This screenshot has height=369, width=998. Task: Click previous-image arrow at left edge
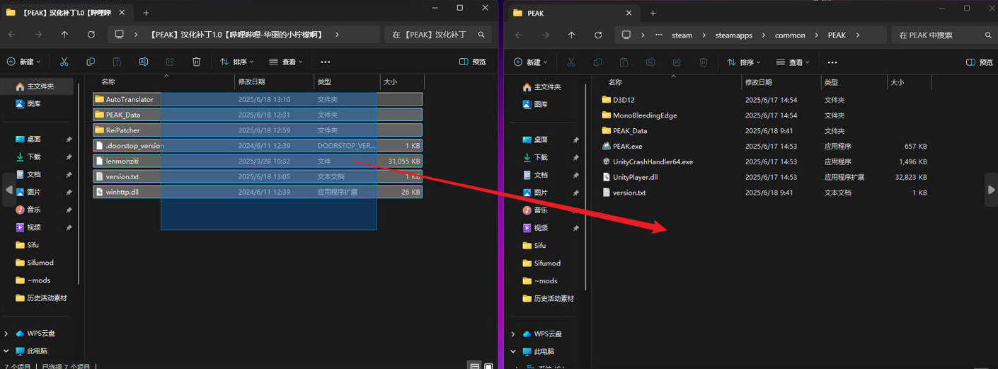(x=8, y=190)
